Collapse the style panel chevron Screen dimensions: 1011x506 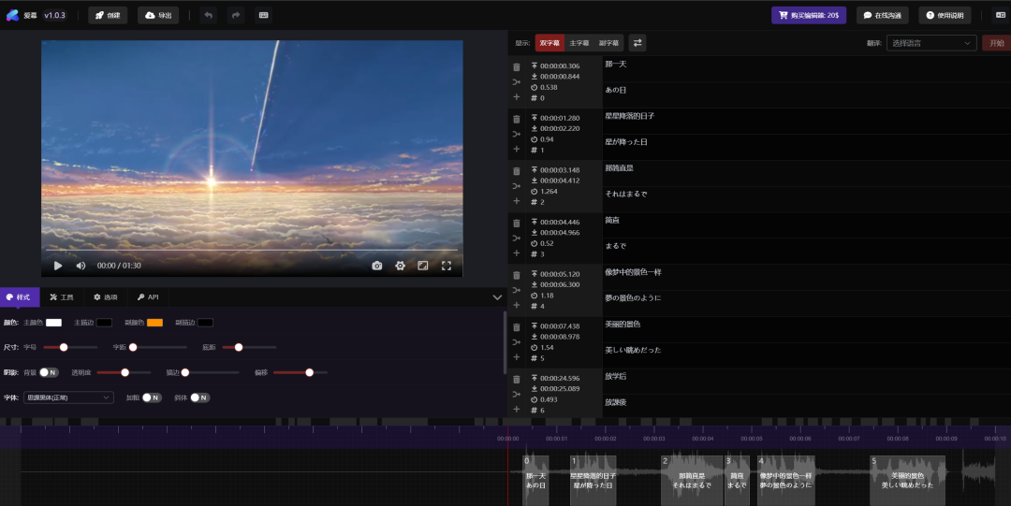[497, 297]
